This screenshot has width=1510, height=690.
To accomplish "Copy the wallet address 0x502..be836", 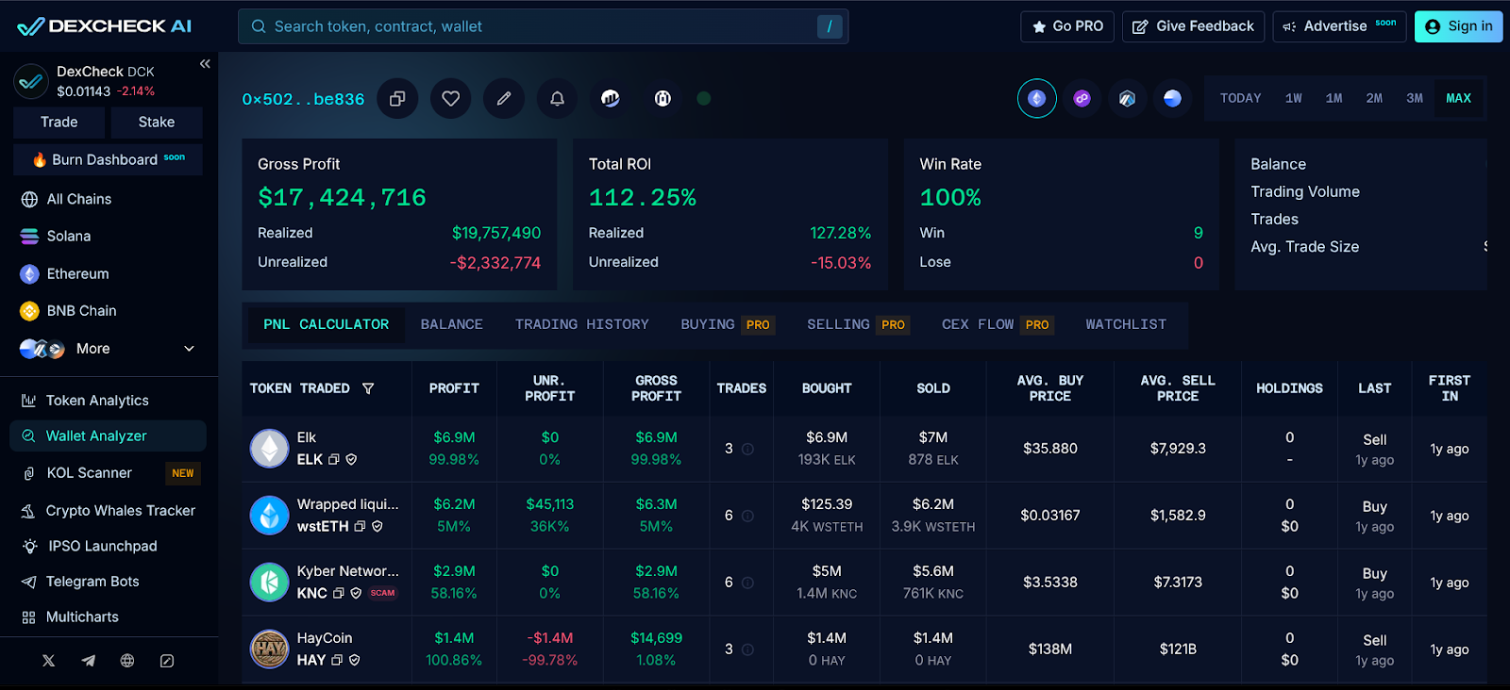I will 397,98.
